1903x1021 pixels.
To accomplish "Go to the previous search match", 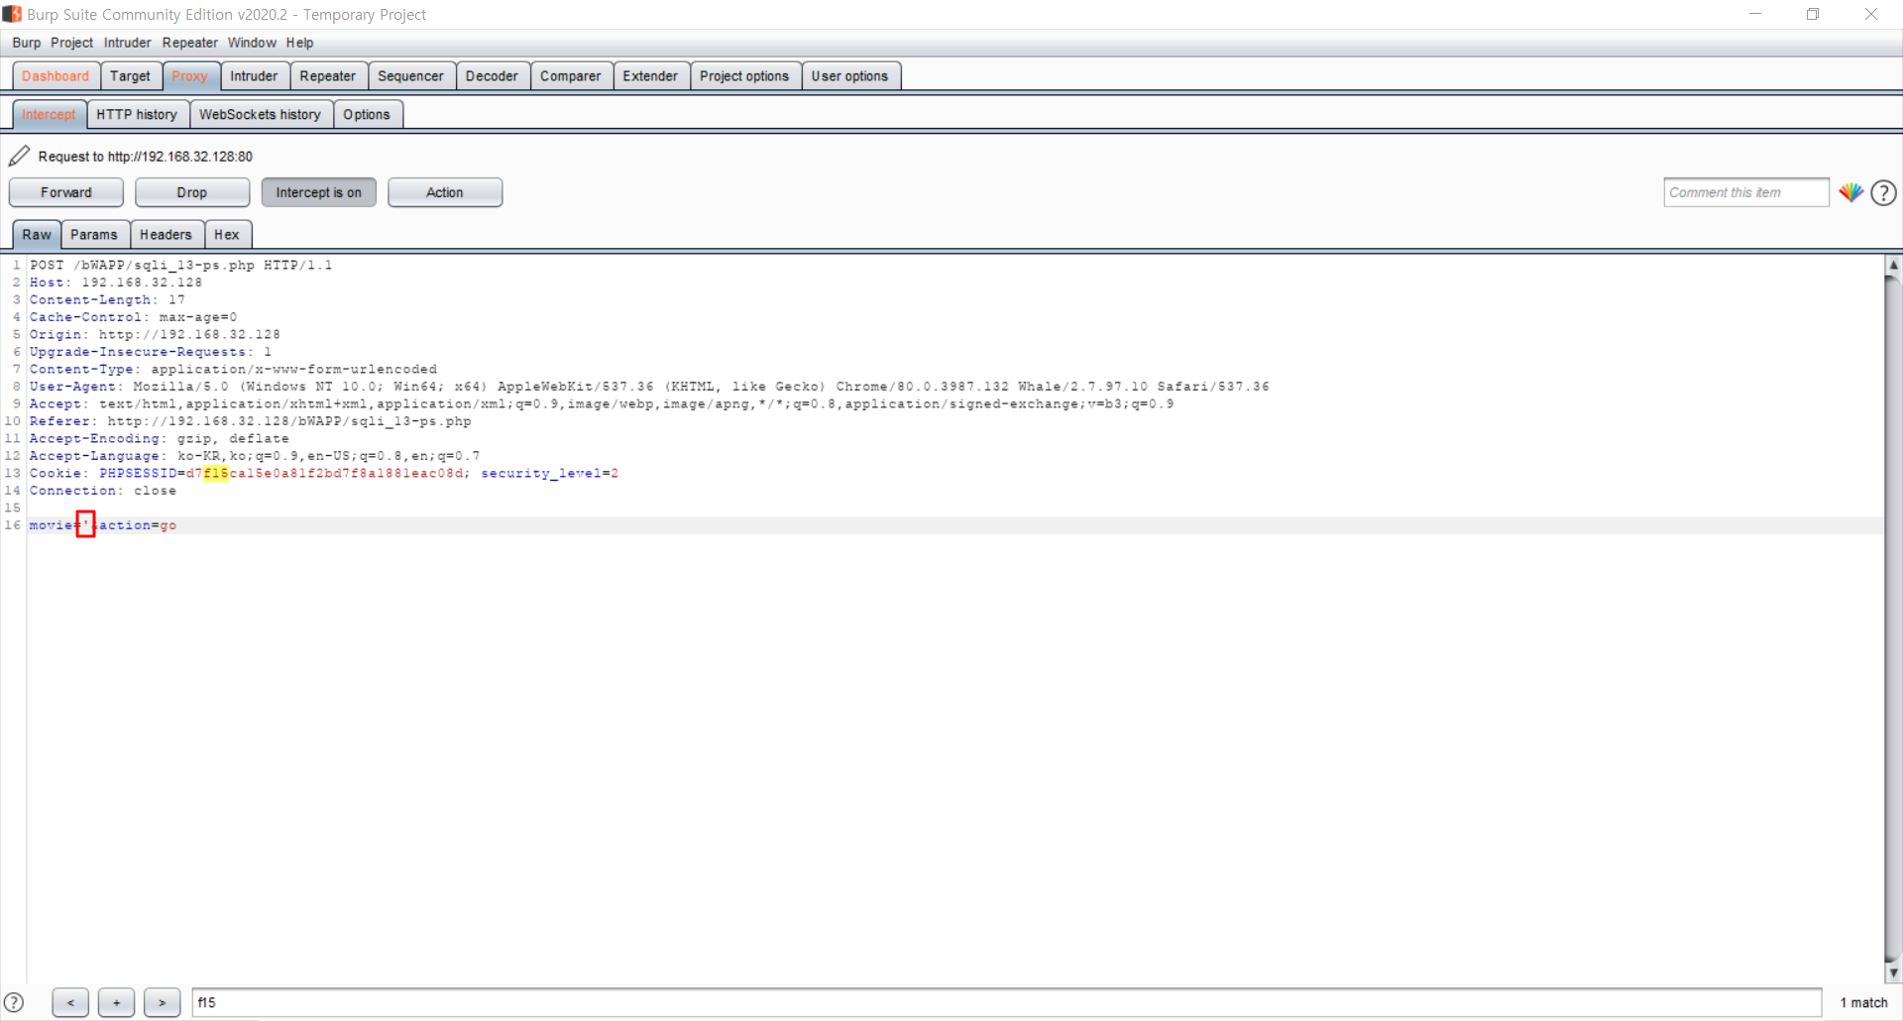I will 70,1002.
